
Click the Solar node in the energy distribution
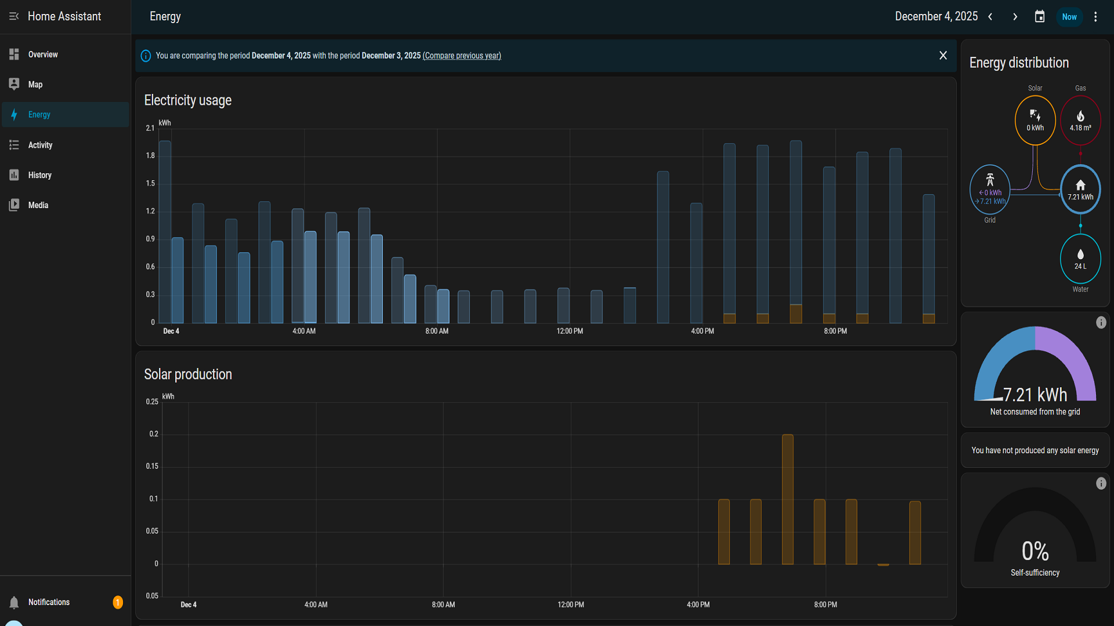(x=1035, y=120)
